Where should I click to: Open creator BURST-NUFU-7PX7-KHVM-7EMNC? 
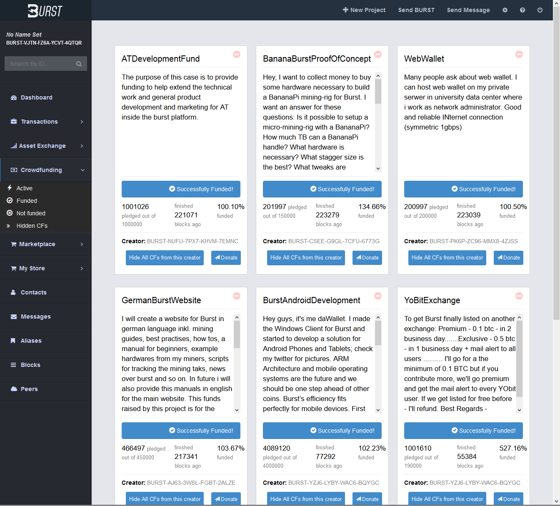[192, 241]
